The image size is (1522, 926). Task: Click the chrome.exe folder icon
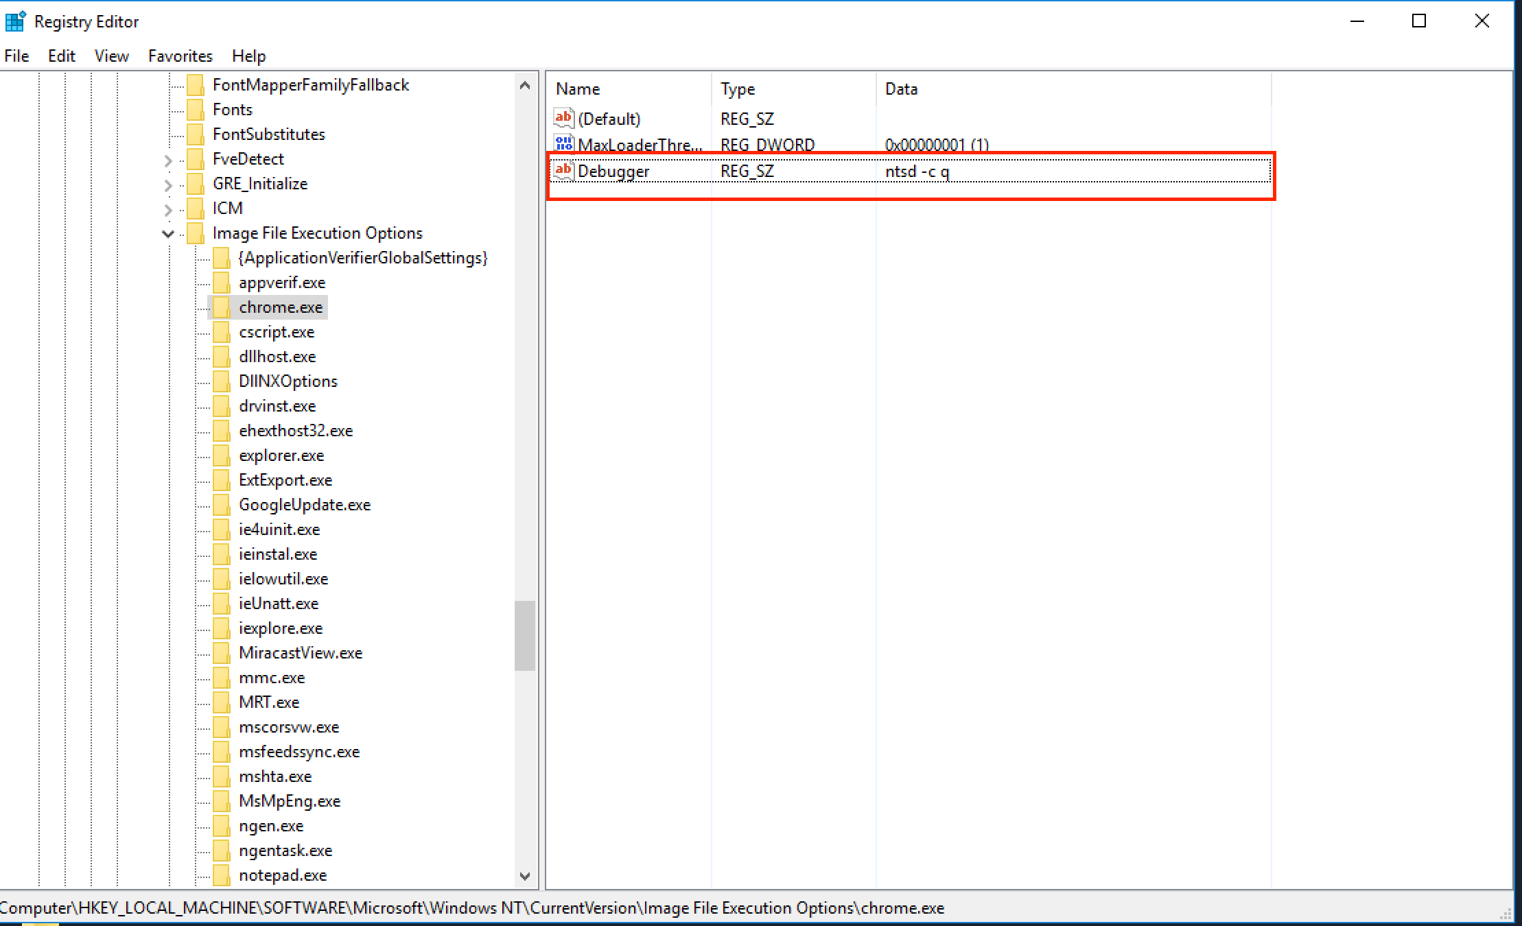click(x=222, y=307)
